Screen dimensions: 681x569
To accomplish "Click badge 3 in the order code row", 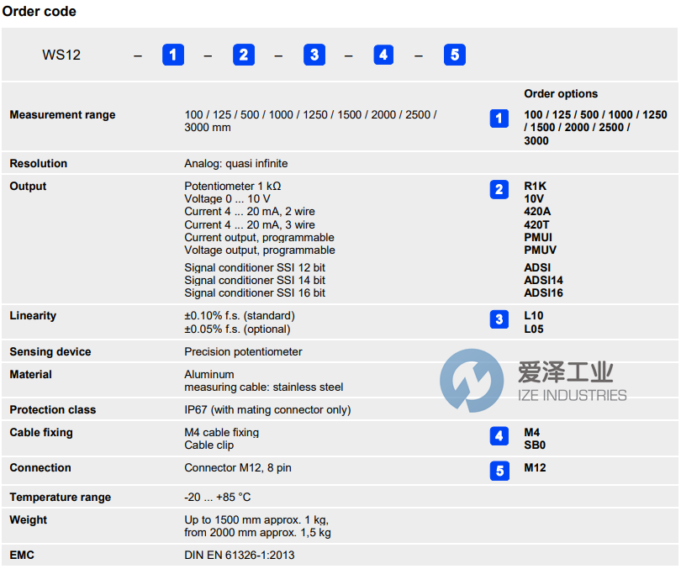I will (314, 55).
